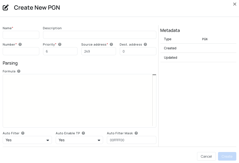
Task: Click the Auto Filter help icon
Action: point(23,133)
